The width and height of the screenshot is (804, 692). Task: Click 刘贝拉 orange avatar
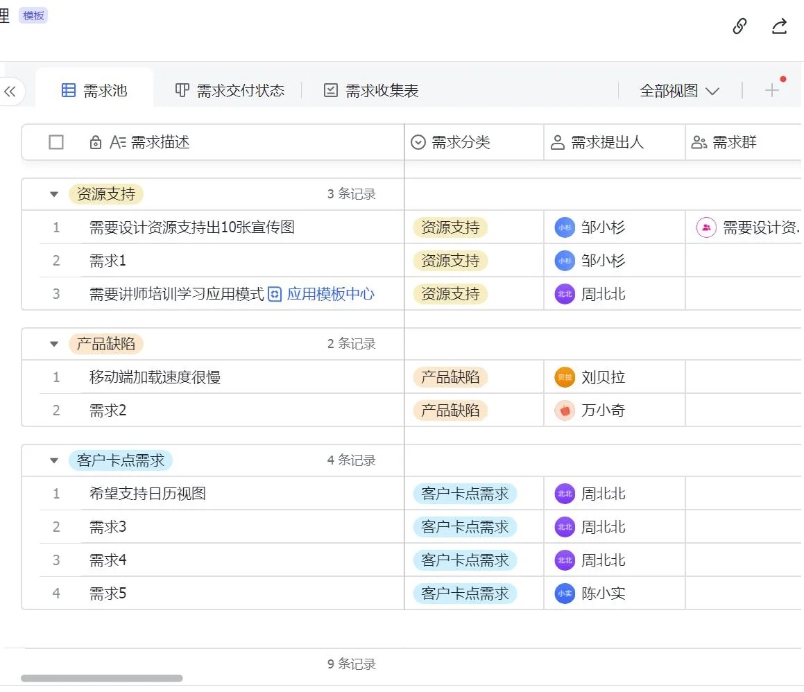[x=565, y=377]
